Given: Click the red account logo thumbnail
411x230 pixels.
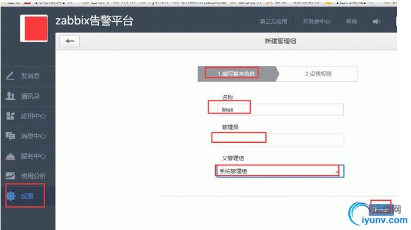Looking at the screenshot, I should click(x=34, y=28).
